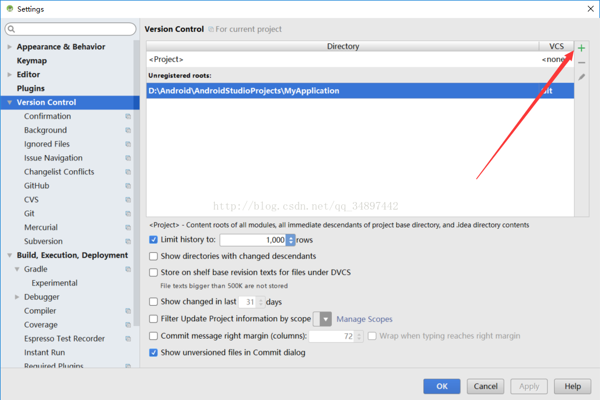The width and height of the screenshot is (600, 400).
Task: Select Experimental under Gradle
Action: 54,283
